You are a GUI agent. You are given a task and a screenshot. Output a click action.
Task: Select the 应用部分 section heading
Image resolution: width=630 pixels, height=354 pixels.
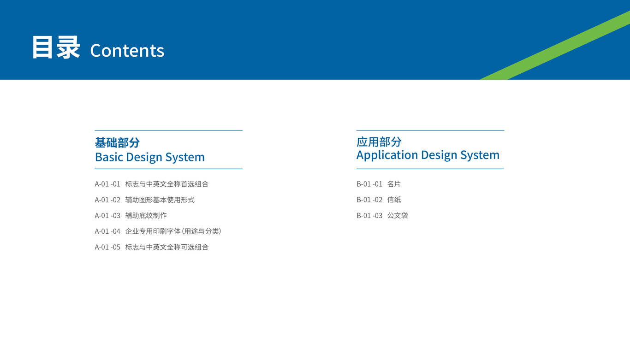pyautogui.click(x=379, y=142)
